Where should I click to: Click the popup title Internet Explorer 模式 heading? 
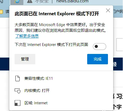point(57,14)
